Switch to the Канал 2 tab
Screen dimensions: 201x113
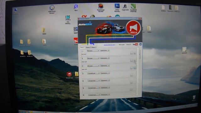(88, 47)
